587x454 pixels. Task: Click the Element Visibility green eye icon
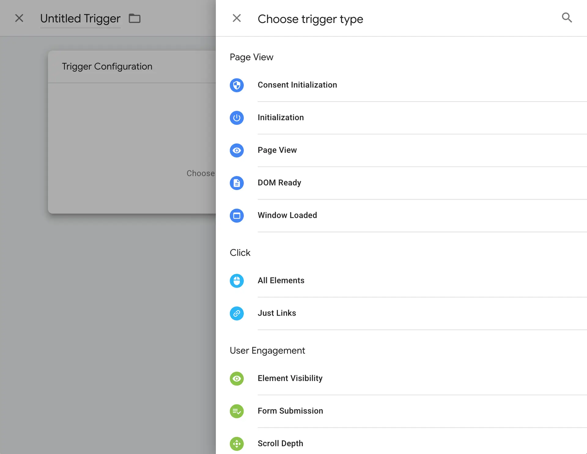pyautogui.click(x=237, y=378)
